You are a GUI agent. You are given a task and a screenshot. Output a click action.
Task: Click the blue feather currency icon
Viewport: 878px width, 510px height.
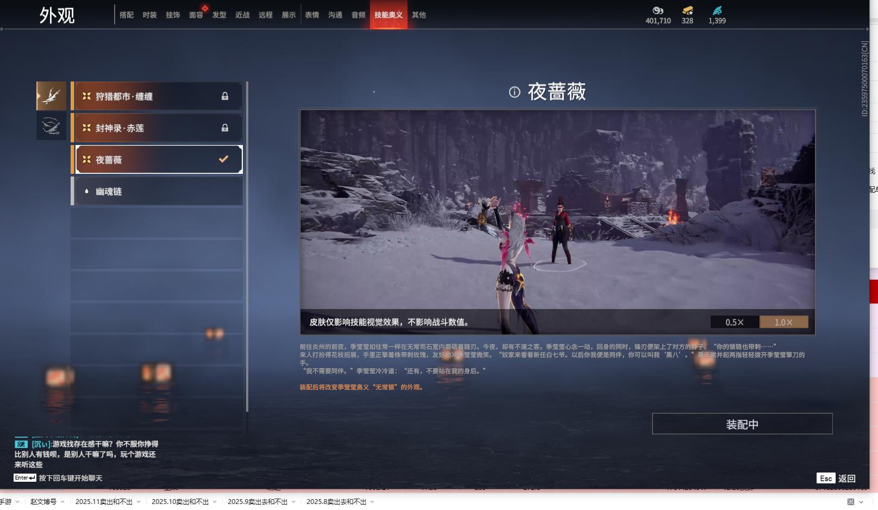coord(717,10)
